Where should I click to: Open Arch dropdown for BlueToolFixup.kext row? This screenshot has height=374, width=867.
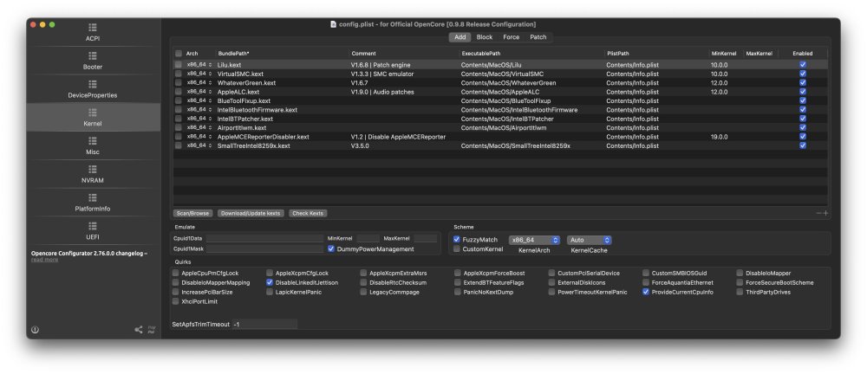(x=199, y=100)
